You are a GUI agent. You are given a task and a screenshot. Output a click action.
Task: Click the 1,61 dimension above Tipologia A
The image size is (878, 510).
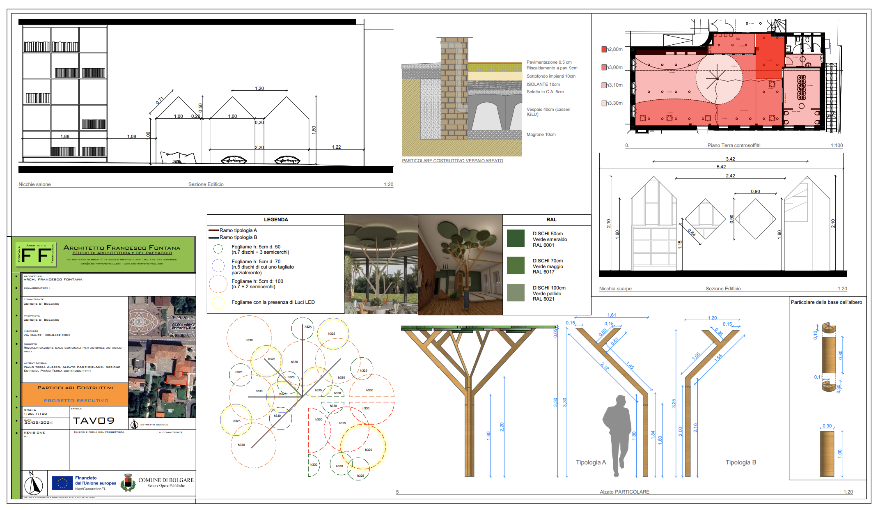point(612,315)
